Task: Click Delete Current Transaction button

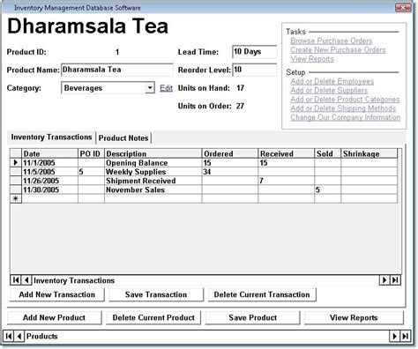Action: pyautogui.click(x=262, y=294)
